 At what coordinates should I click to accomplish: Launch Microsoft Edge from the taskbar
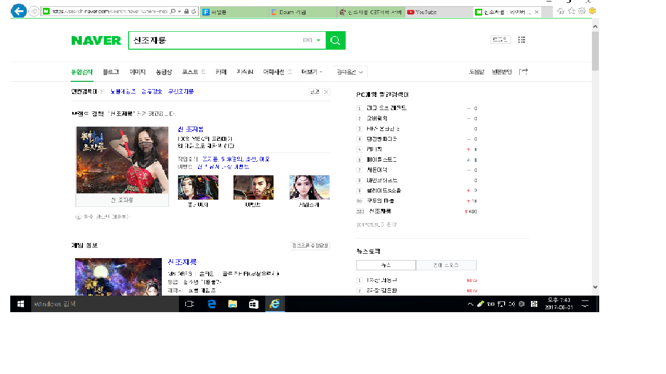tap(212, 304)
